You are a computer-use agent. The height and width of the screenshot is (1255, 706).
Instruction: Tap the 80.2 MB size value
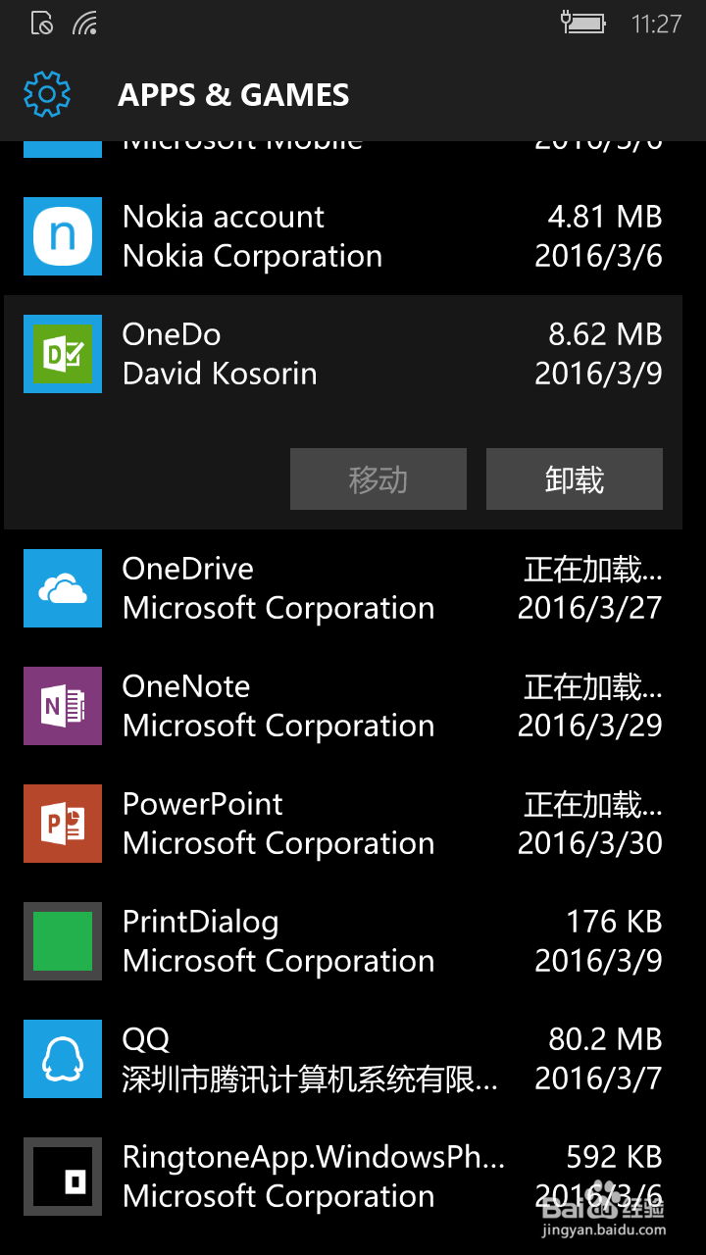coord(605,1039)
